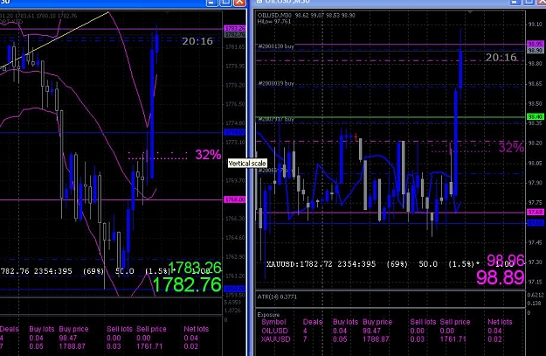Click Buy price header in left exposure table

tap(73, 329)
